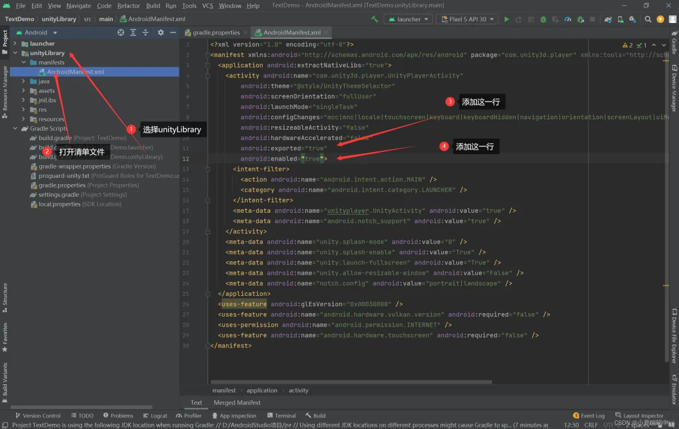The height and width of the screenshot is (429, 679).
Task: Open the Device Manager side tab
Action: pyautogui.click(x=674, y=88)
